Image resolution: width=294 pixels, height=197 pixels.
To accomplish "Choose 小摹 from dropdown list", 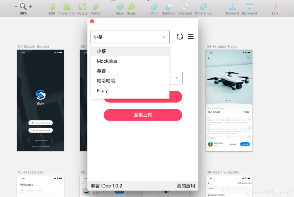I will coord(130,51).
